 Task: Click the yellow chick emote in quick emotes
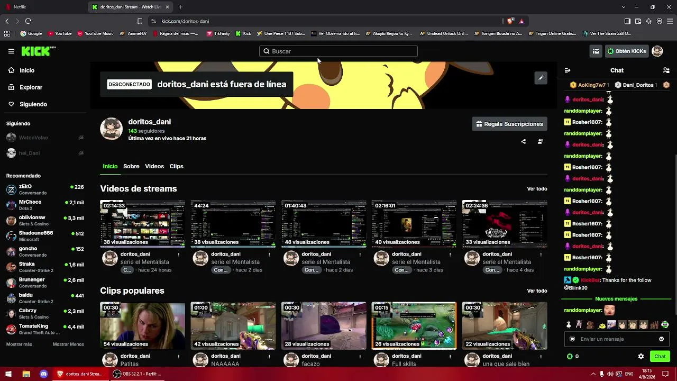click(602, 325)
